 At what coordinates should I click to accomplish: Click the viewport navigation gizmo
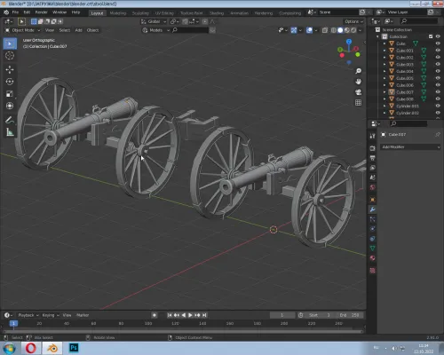point(349,52)
